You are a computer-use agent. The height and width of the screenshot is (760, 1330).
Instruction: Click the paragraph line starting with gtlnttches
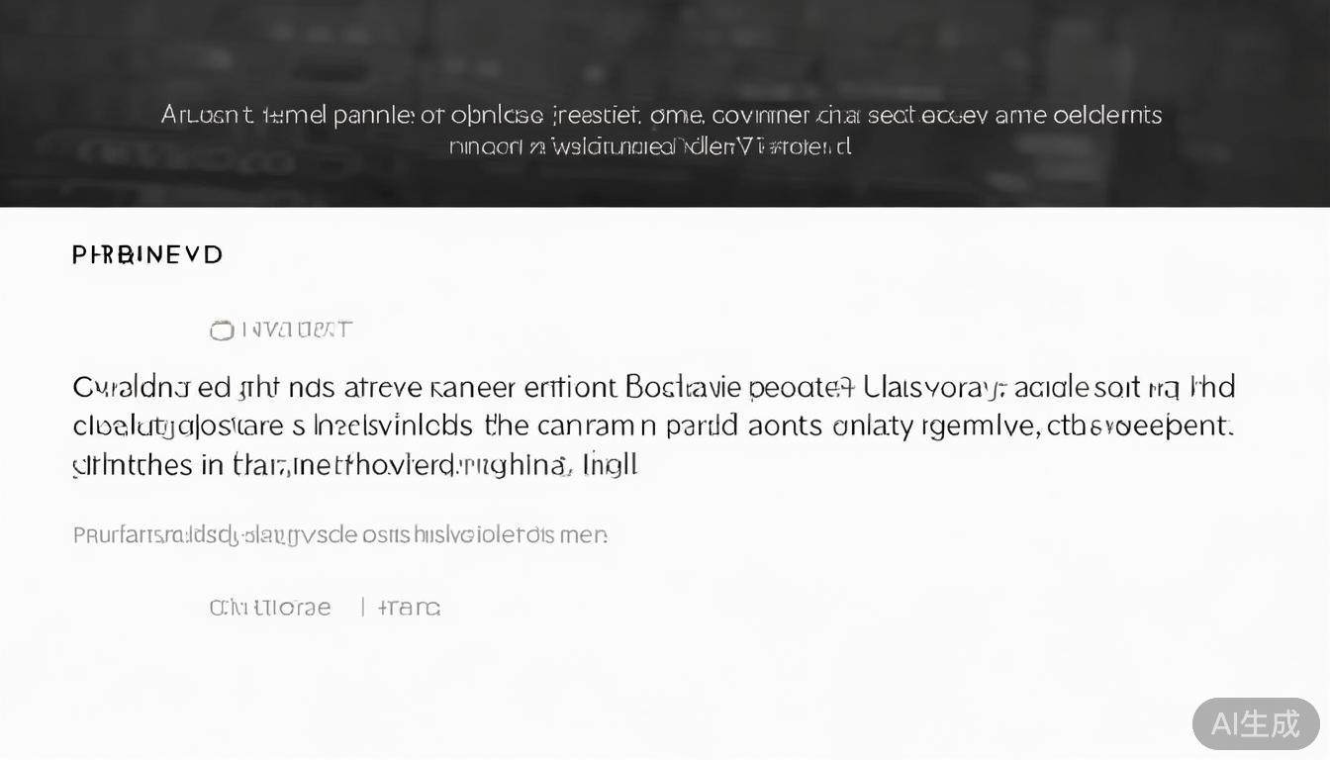pyautogui.click(x=355, y=465)
